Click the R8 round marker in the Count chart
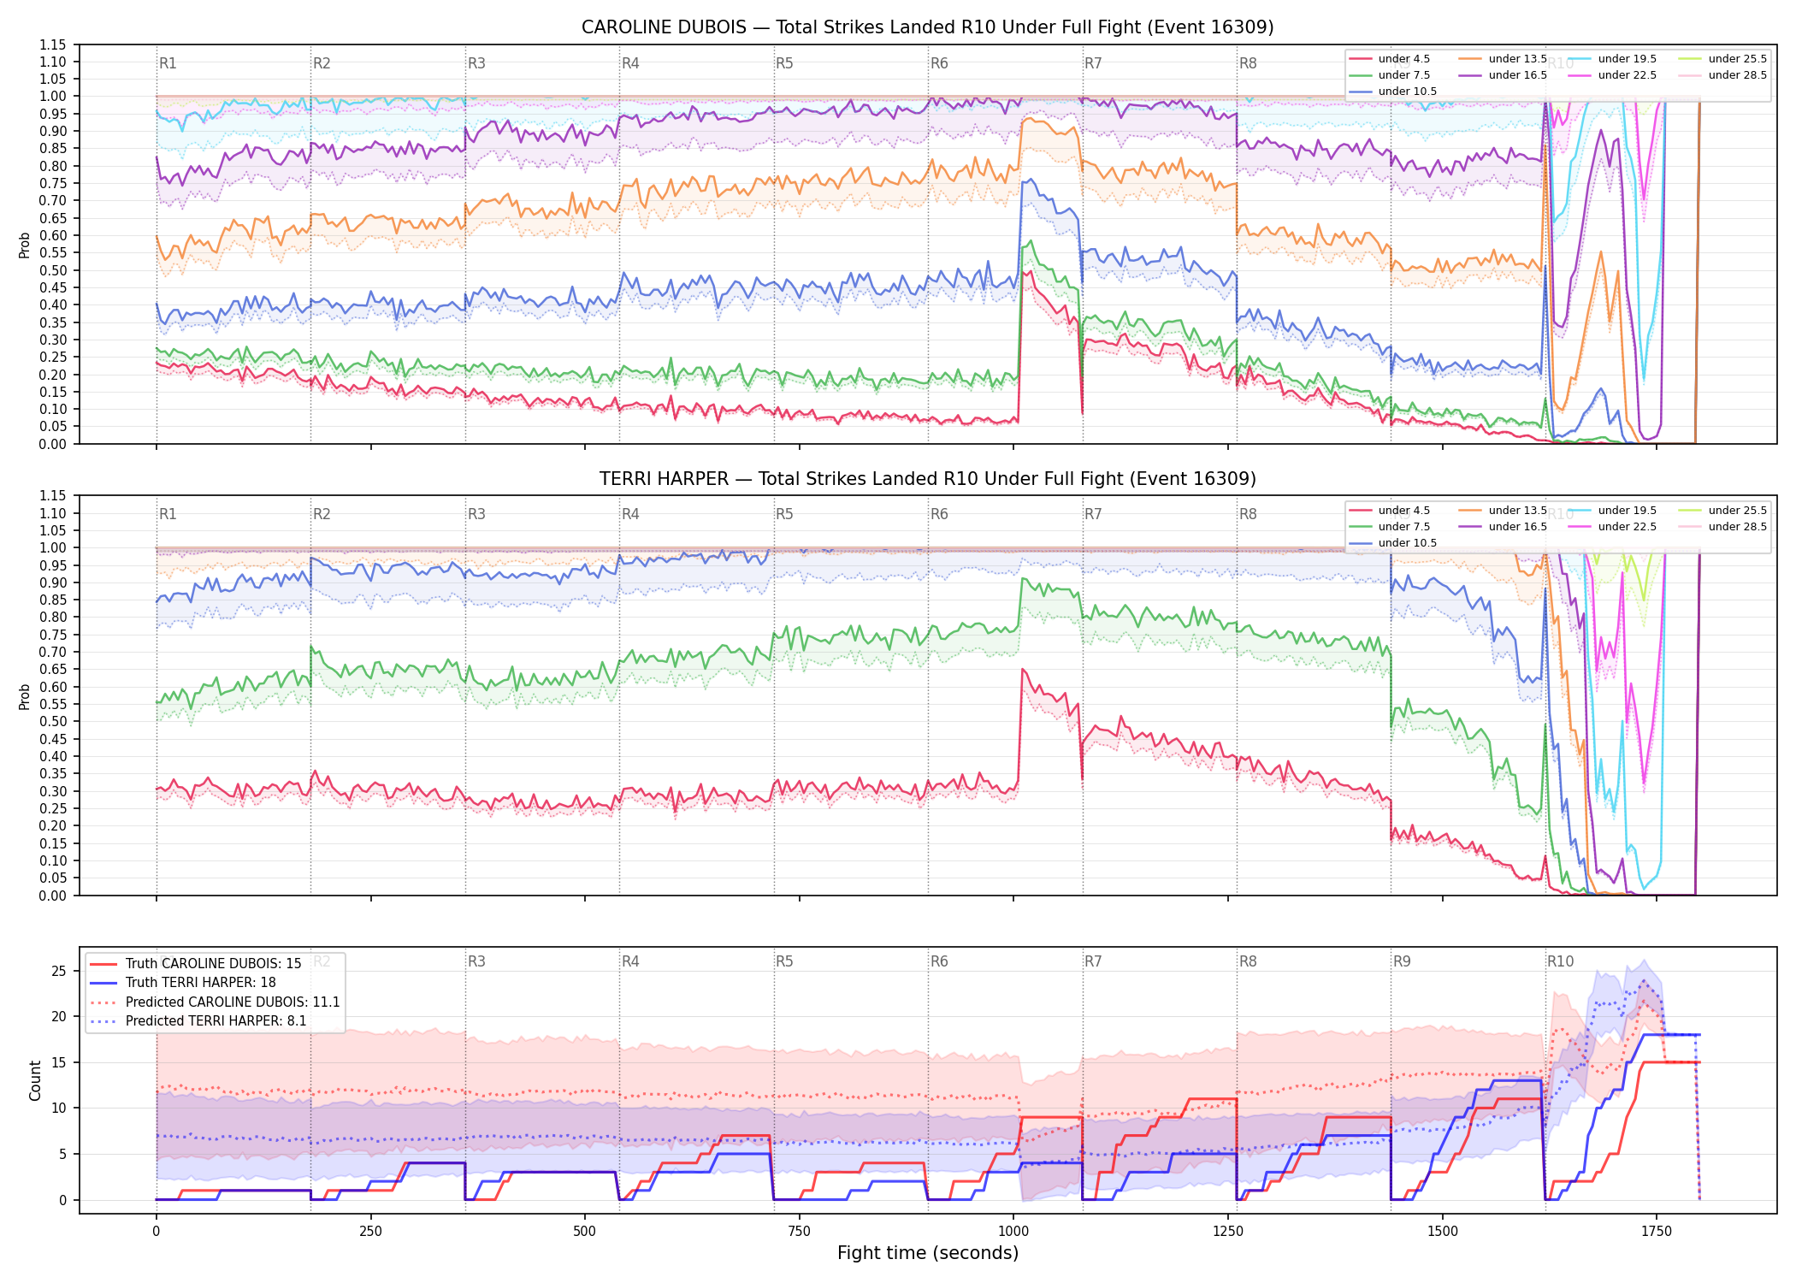1796x1283 pixels. coord(1248,961)
